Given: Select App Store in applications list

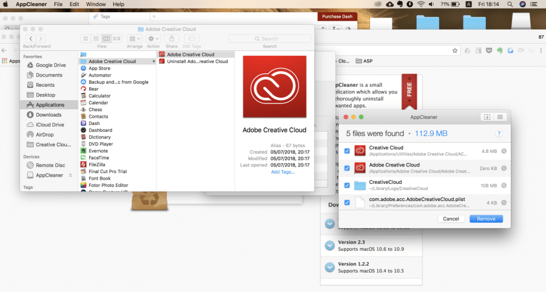Looking at the screenshot, I should point(99,69).
